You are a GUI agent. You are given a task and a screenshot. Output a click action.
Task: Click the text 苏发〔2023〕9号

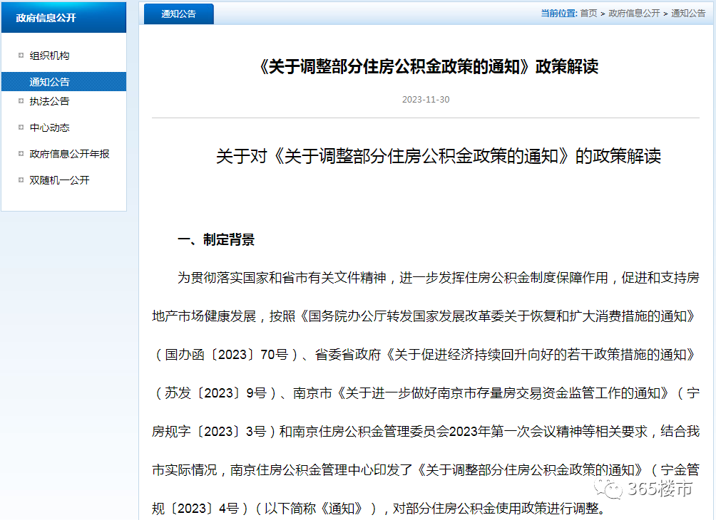click(215, 392)
